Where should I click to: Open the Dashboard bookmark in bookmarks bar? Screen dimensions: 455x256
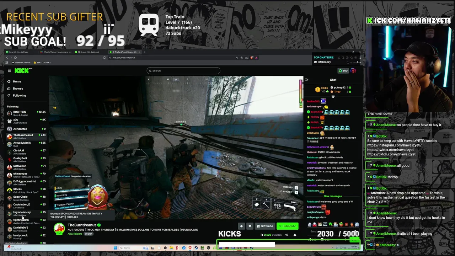pos(22,63)
